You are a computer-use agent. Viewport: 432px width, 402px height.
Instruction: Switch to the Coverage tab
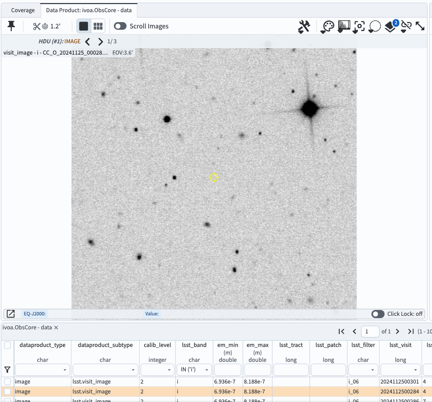tap(23, 9)
